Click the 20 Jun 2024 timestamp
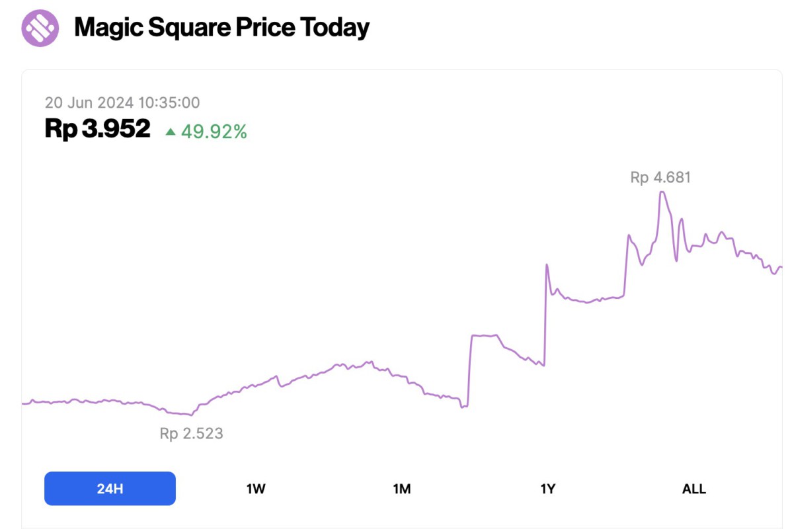 [x=122, y=102]
